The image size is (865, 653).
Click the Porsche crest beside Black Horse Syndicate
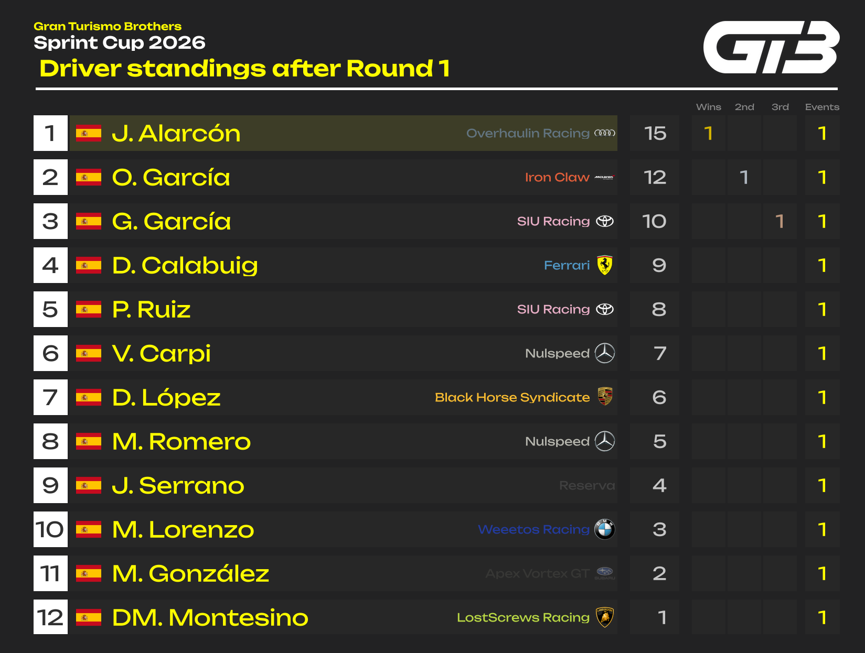click(605, 397)
